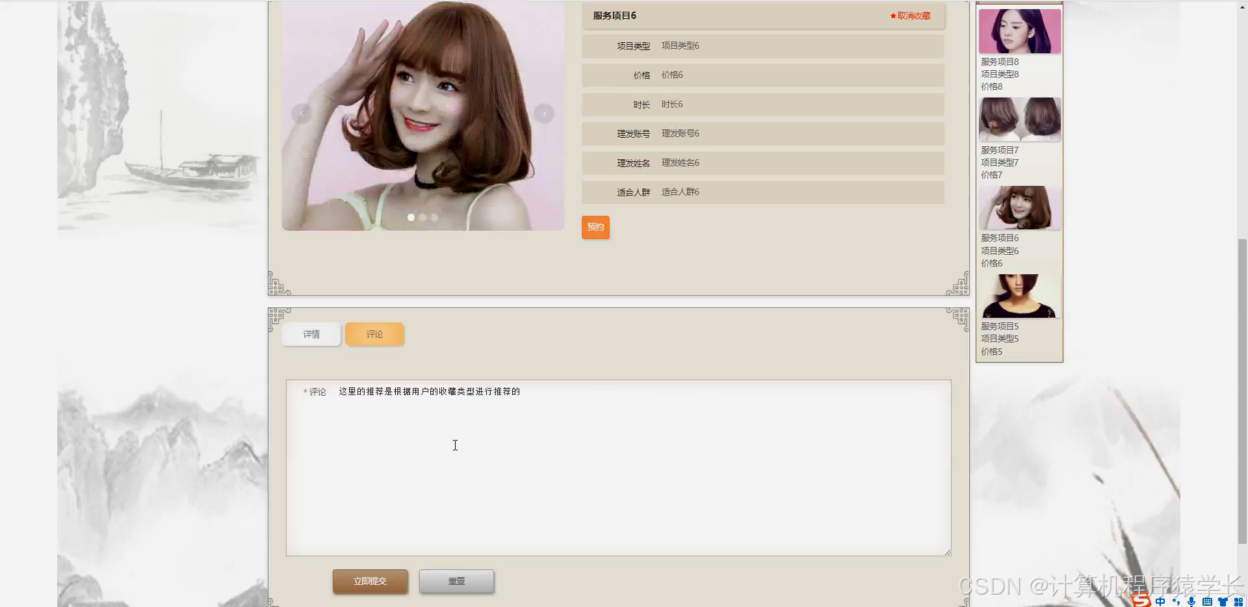Open voice input via microphone icon
This screenshot has height=607, width=1248.
point(1192,602)
